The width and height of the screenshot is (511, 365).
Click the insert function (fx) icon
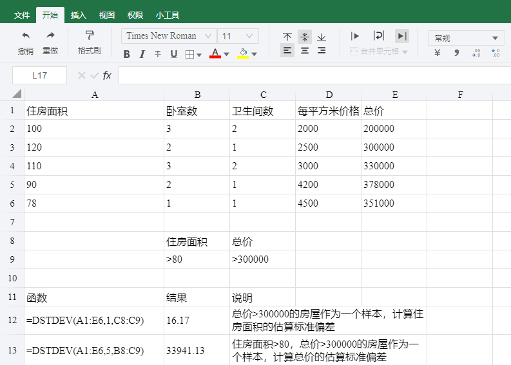(x=107, y=75)
